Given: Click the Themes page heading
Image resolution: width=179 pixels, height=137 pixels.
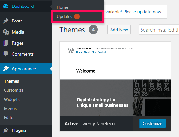Looking at the screenshot, I should click(72, 30).
